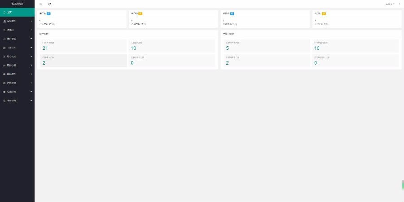
Task: Expand the last sidebar item using its arrow
Action: coord(31,101)
